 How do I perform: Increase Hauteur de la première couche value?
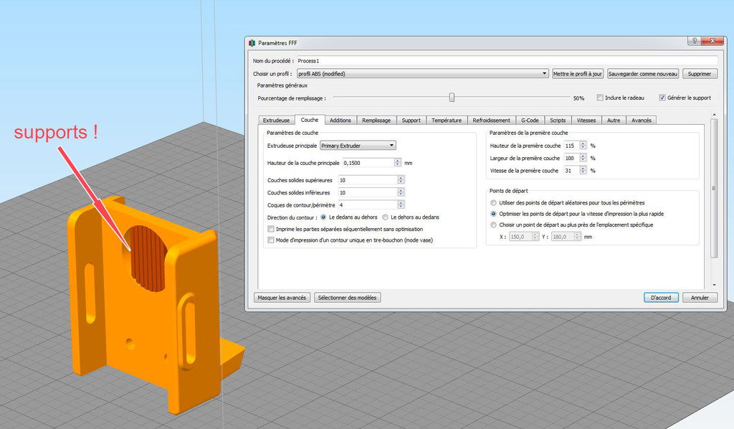583,143
